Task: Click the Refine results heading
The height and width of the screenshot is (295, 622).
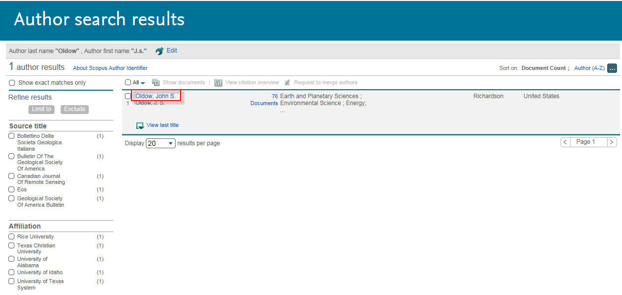Action: point(30,97)
